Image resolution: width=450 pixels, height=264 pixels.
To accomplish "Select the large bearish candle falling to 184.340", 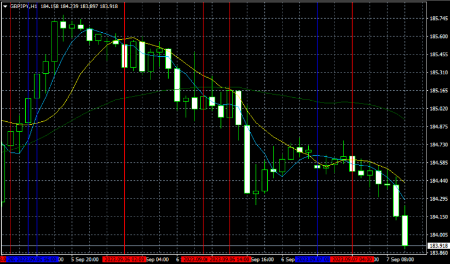I will [x=247, y=159].
